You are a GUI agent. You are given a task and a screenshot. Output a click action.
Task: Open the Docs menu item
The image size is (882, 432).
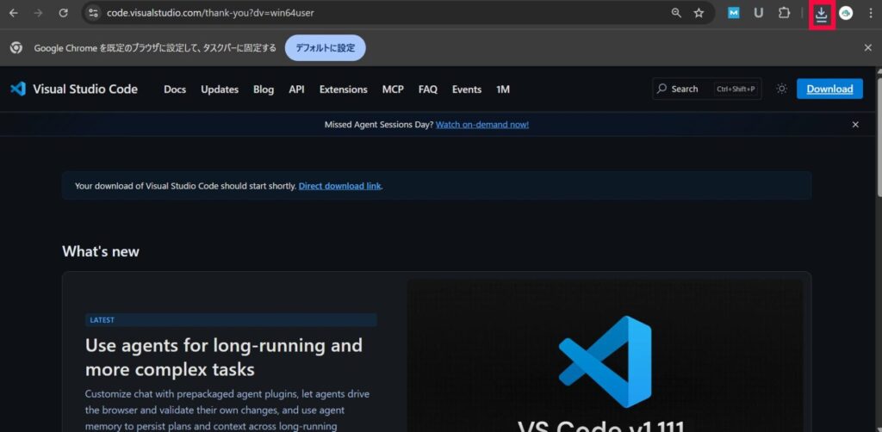click(x=175, y=89)
